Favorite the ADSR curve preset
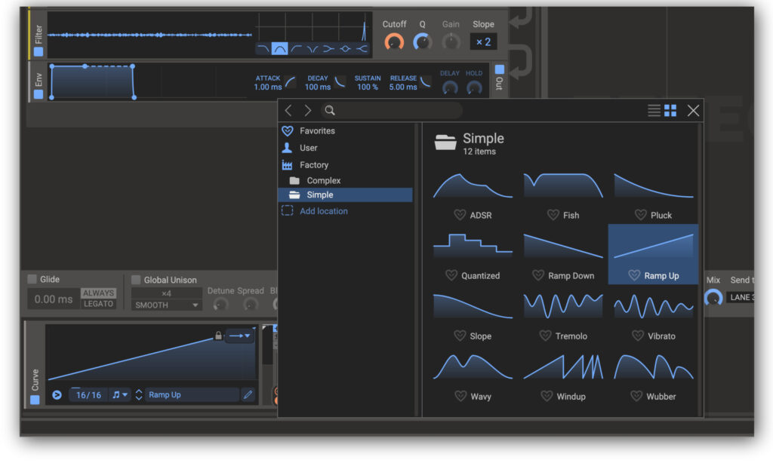This screenshot has width=773, height=463. coord(460,215)
